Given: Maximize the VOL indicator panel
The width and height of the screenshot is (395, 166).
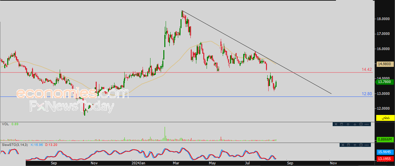Looking at the screenshot, I should (x=342, y=124).
